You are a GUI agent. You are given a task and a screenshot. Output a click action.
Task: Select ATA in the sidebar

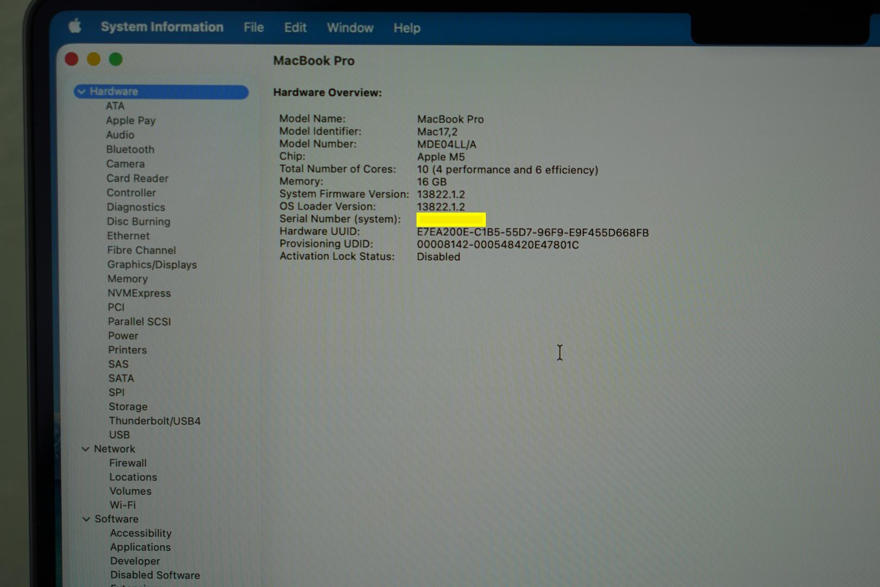tap(115, 106)
